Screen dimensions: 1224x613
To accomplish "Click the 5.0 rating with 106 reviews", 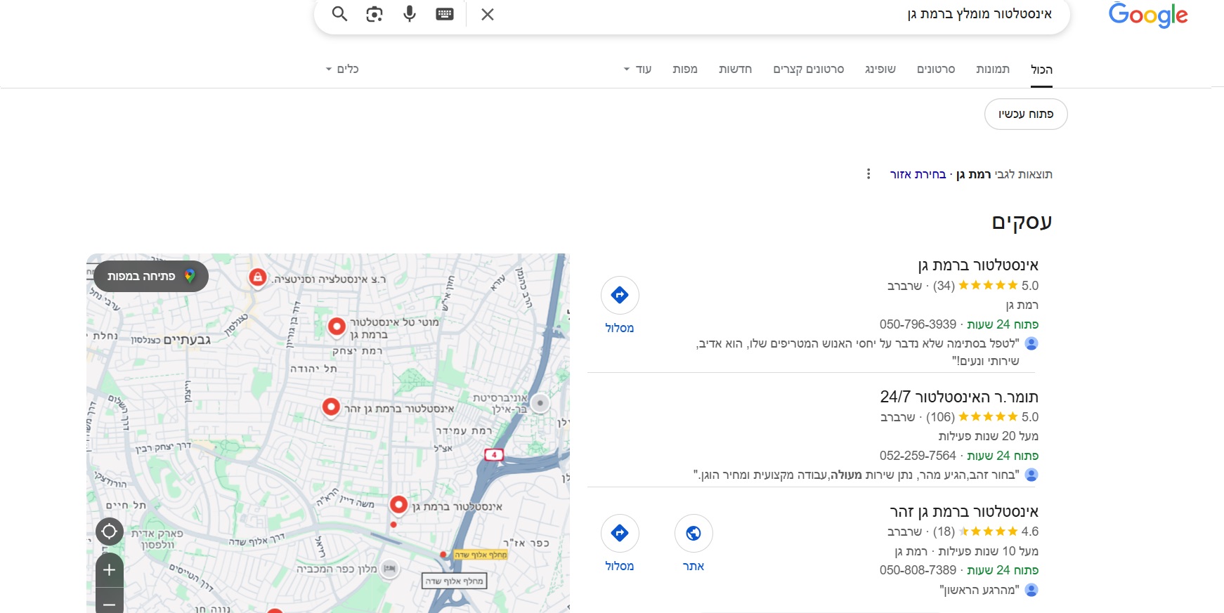I will 982,417.
